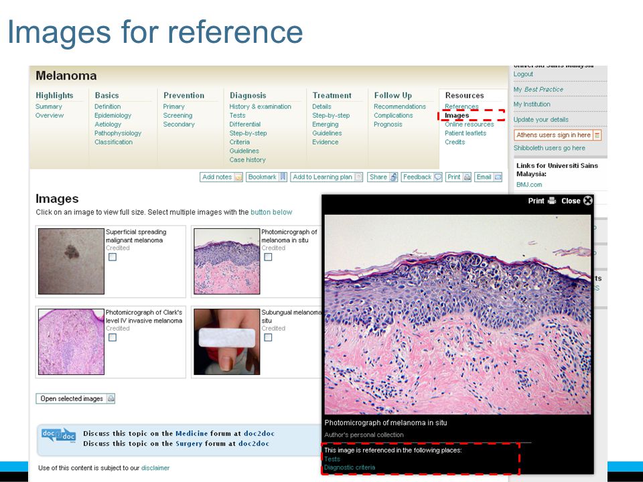The width and height of the screenshot is (643, 482).
Task: Open the Feedback form
Action: 421,177
